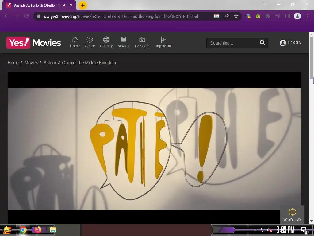Follow the Movies breadcrumb link
This screenshot has height=236, width=314.
pos(31,63)
